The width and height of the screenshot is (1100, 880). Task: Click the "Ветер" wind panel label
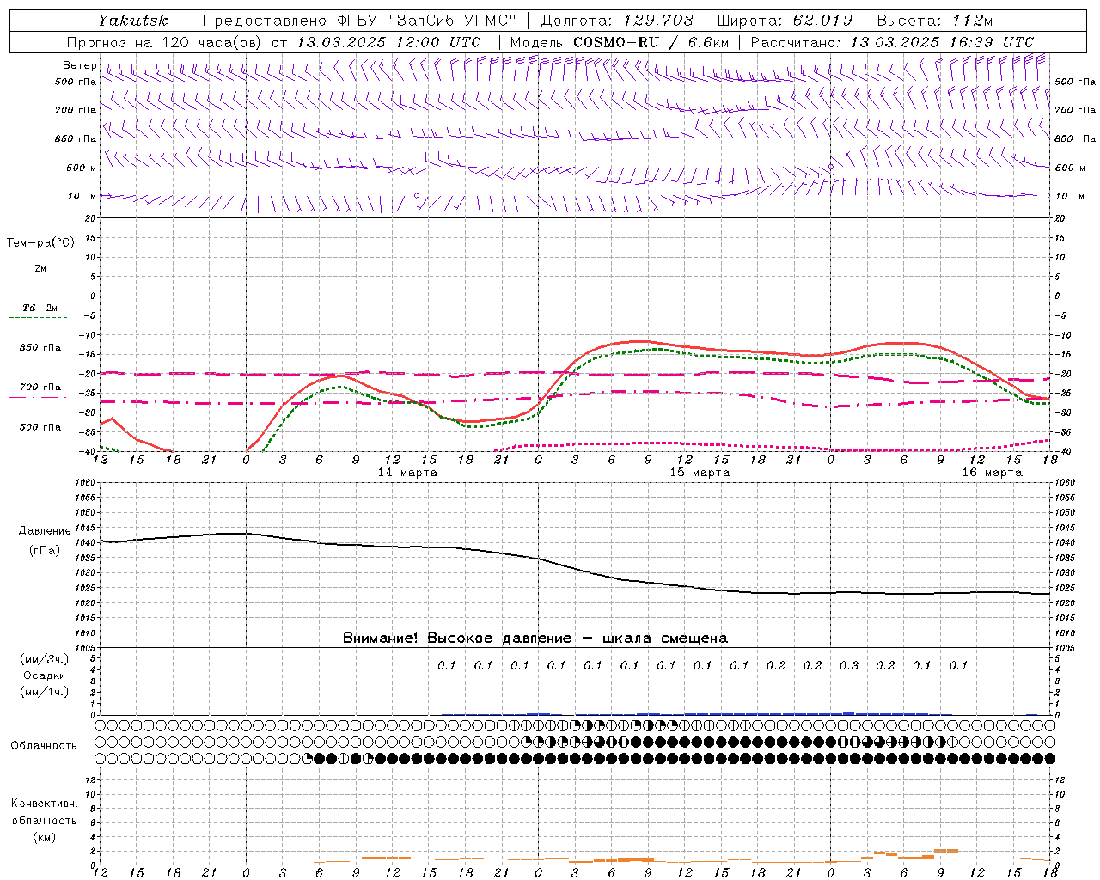click(79, 65)
